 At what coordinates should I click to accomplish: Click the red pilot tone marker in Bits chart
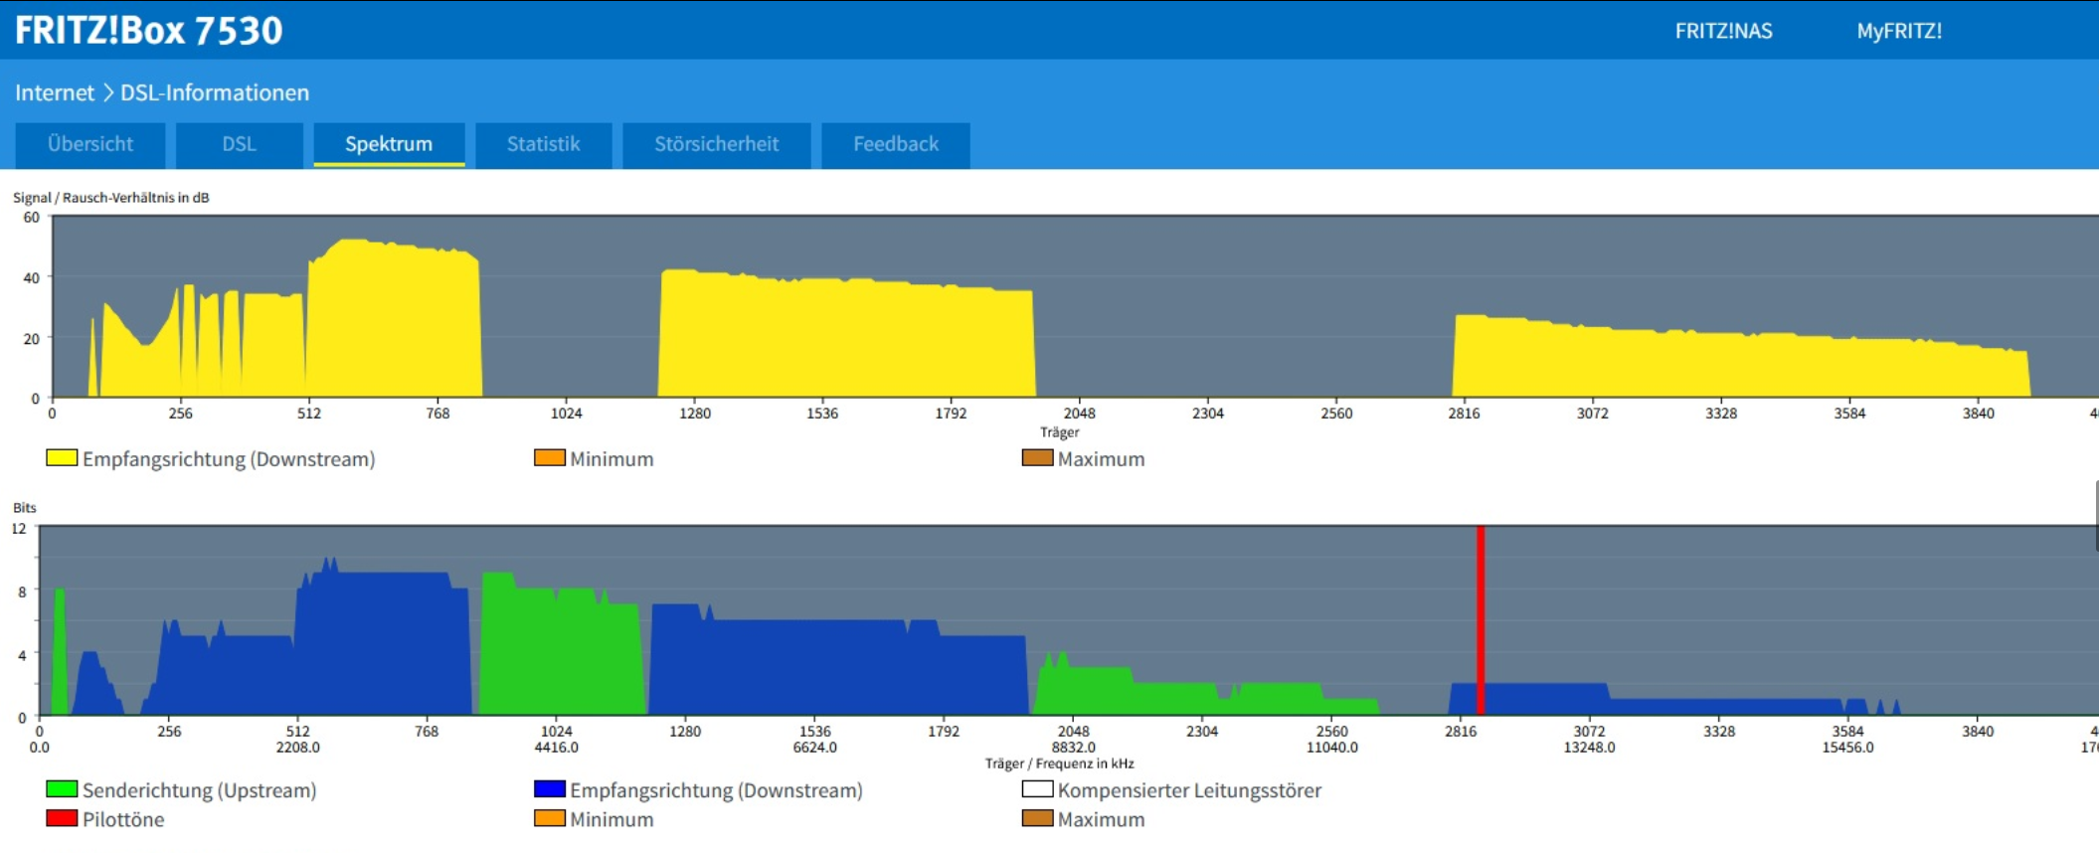(x=1481, y=620)
